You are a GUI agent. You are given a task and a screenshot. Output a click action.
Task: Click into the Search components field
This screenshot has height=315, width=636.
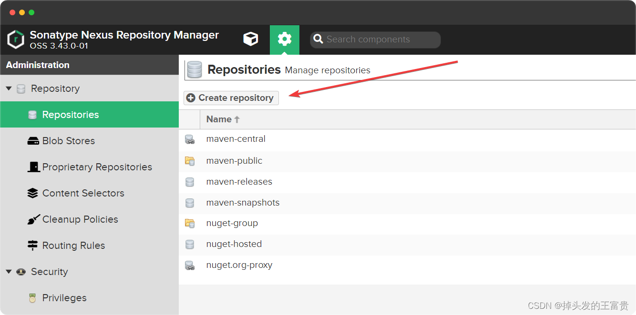click(x=375, y=39)
